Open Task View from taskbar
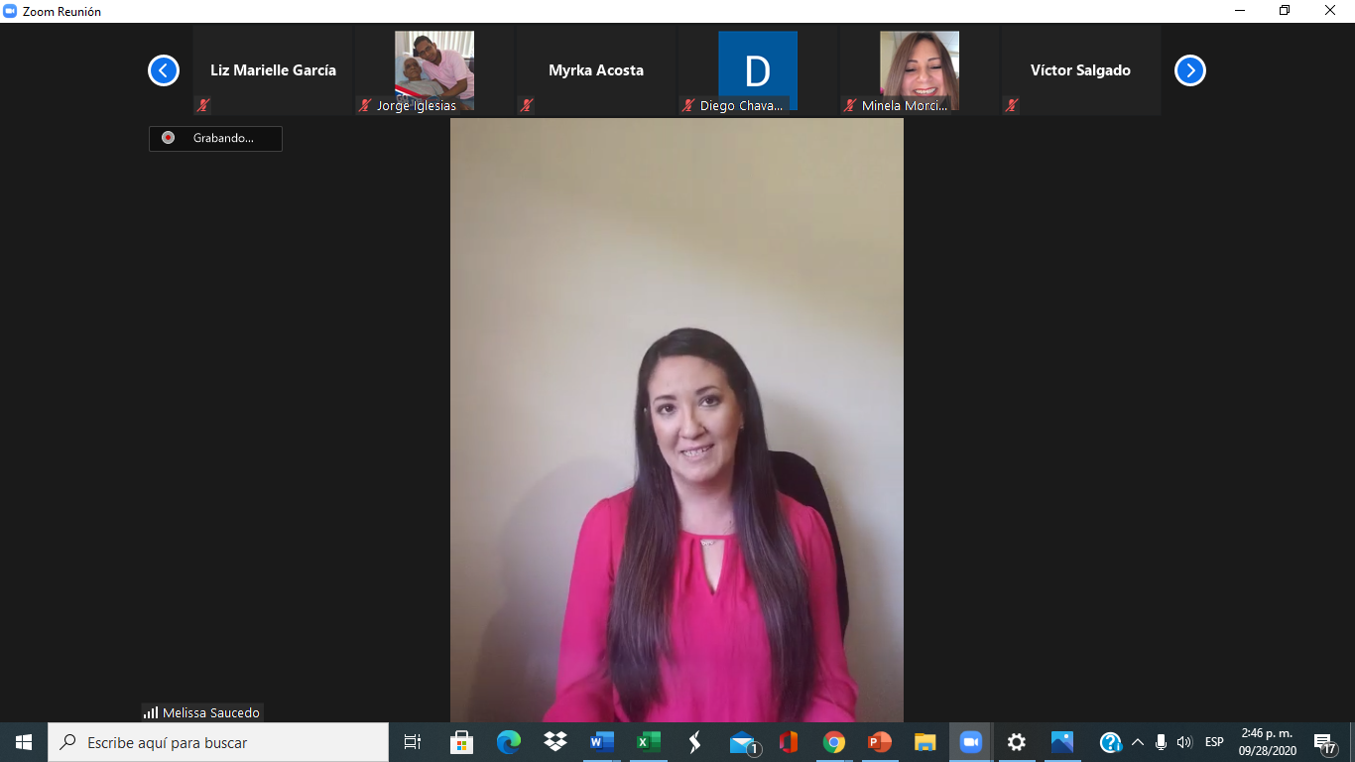Viewport: 1355px width, 762px height. [x=413, y=742]
